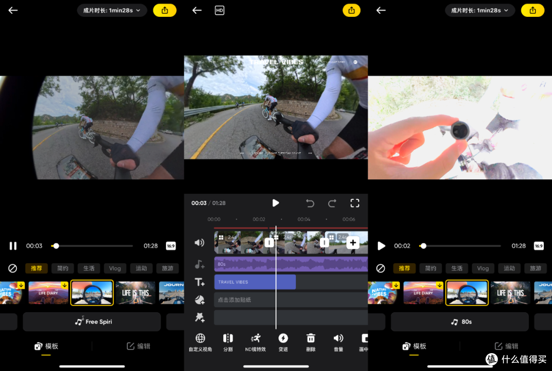552x371 pixels.
Task: Pause playback on the left screen
Action: pyautogui.click(x=13, y=246)
